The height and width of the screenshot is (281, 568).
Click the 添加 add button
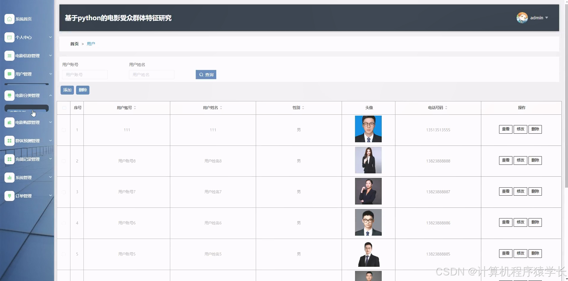67,90
